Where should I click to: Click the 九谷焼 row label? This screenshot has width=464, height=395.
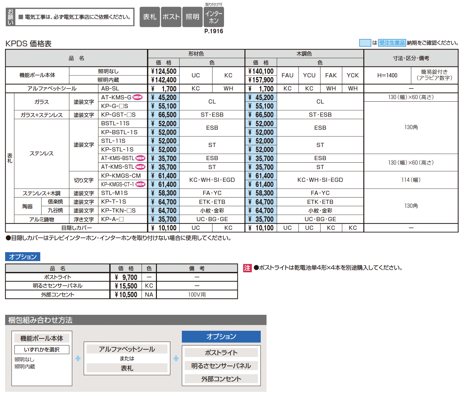tap(55, 210)
